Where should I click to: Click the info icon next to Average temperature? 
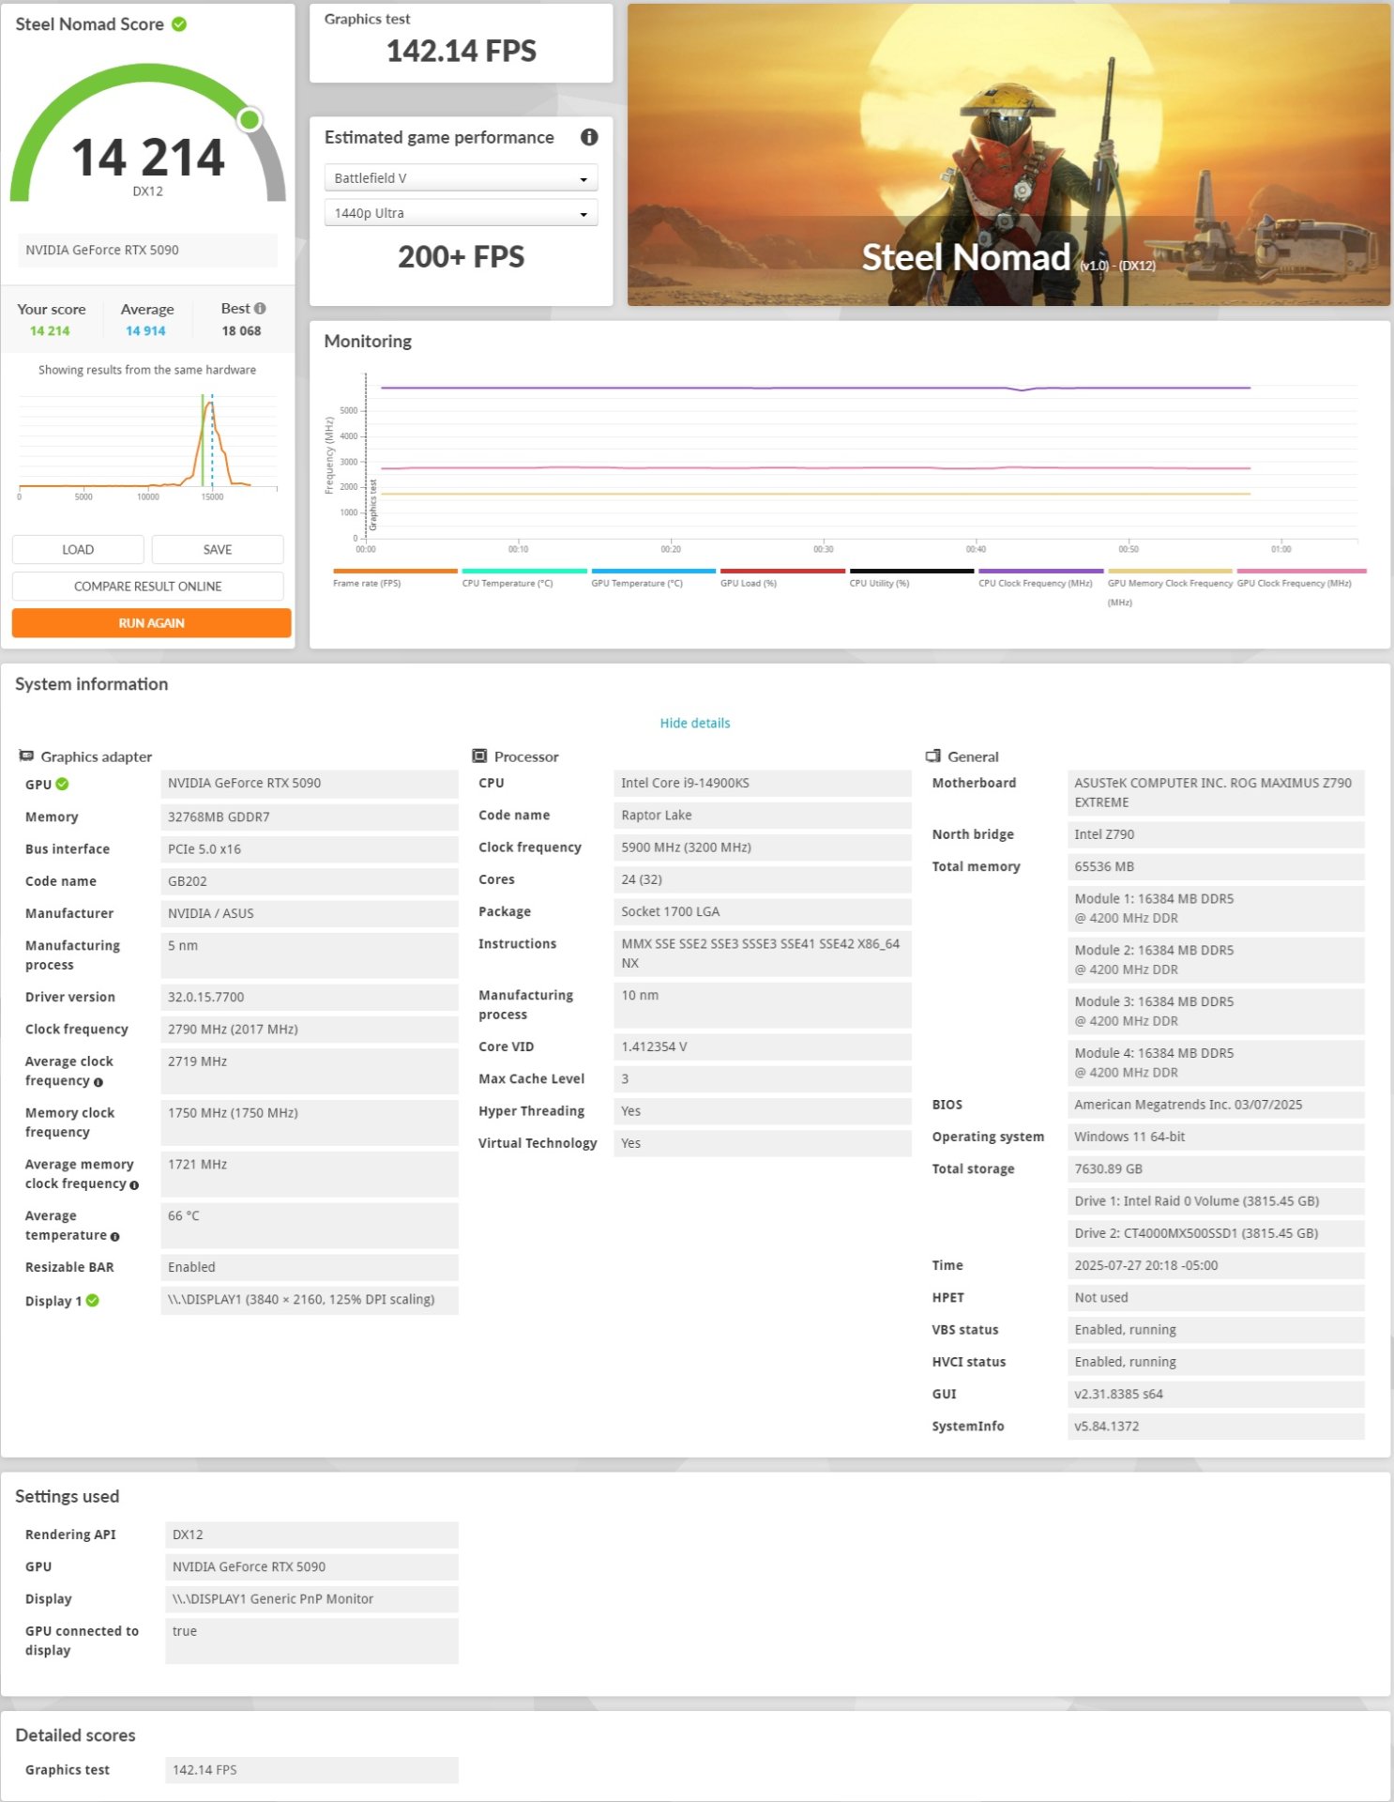click(115, 1237)
